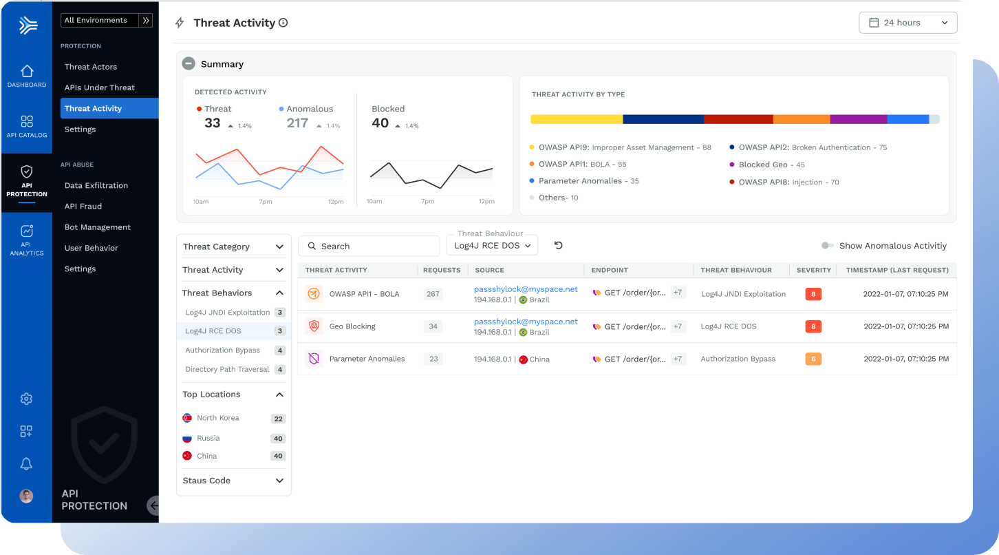
Task: Open the 24 hours time range dropdown
Action: coord(907,23)
